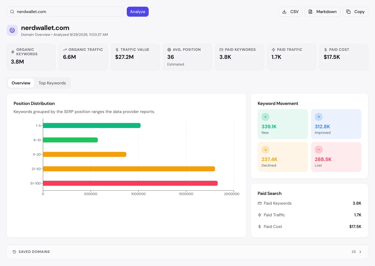The image size is (375, 266).
Task: Click the 36 Avg. Position value
Action: click(x=171, y=57)
